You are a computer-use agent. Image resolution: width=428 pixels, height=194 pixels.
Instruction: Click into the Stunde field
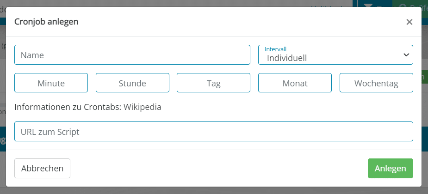(x=132, y=83)
